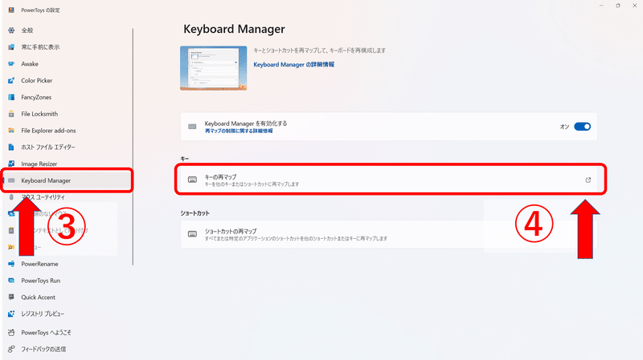
Task: Open ショートカットの再マップ card
Action: [x=389, y=234]
